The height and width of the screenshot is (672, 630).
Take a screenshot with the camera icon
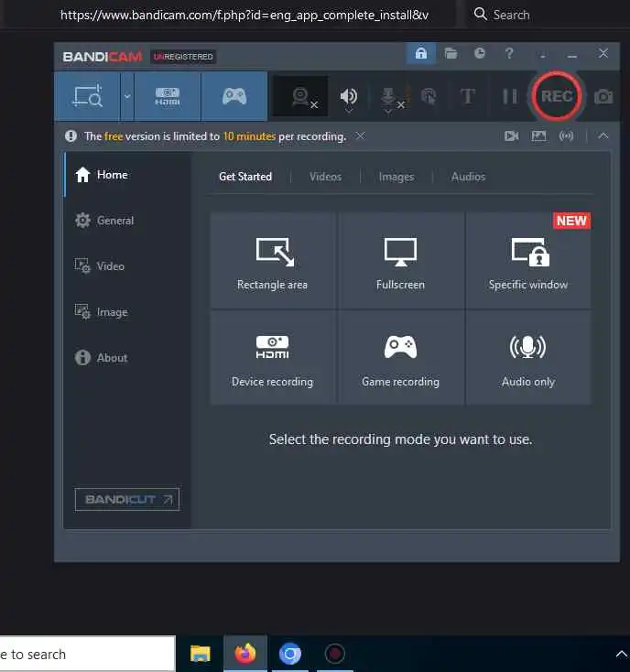(x=603, y=97)
